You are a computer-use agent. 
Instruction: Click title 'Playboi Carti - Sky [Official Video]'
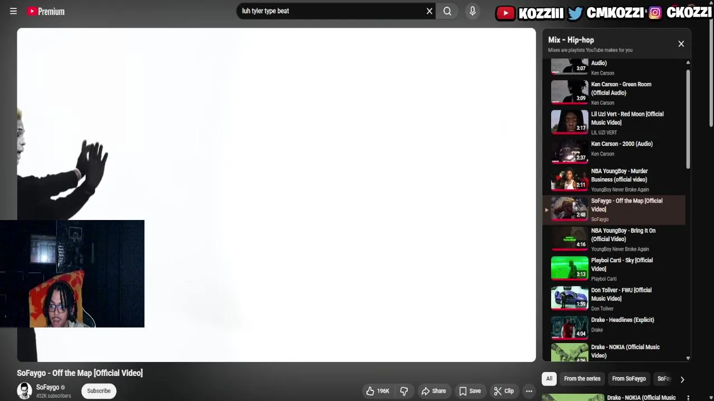tap(621, 265)
